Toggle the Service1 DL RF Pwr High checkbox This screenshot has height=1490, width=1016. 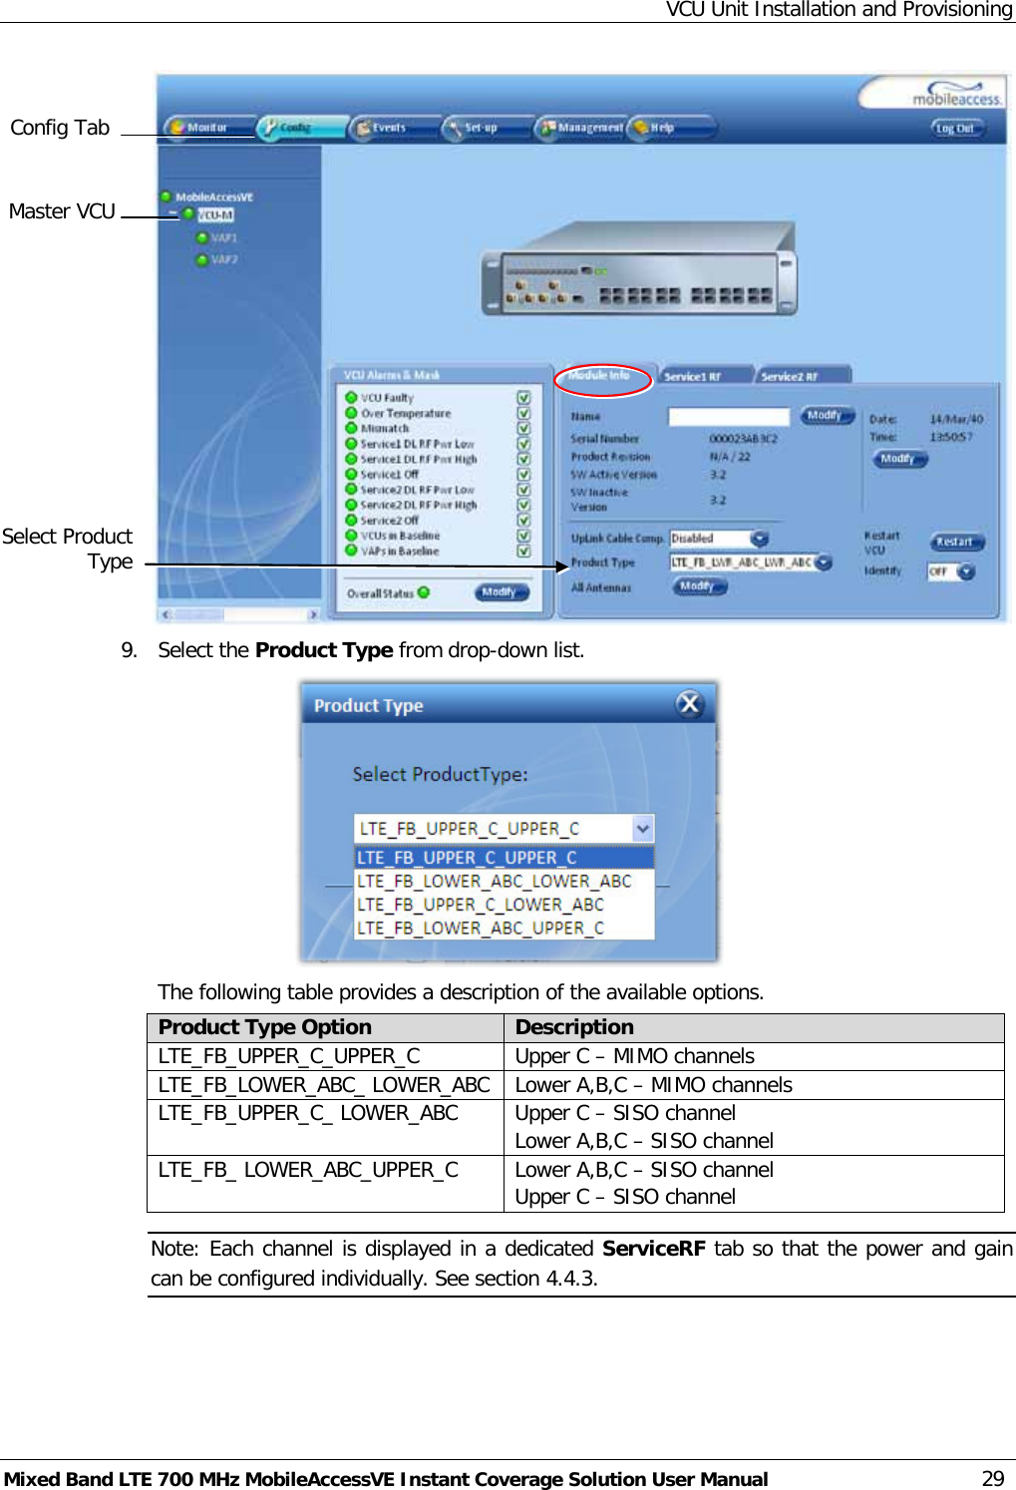(x=523, y=459)
